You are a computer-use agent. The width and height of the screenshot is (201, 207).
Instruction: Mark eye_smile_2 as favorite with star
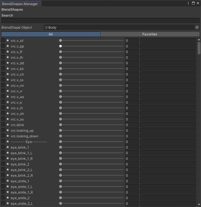(8, 198)
